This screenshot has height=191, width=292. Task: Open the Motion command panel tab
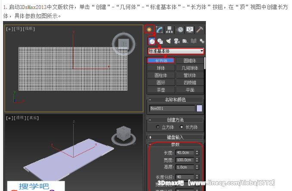(x=180, y=30)
